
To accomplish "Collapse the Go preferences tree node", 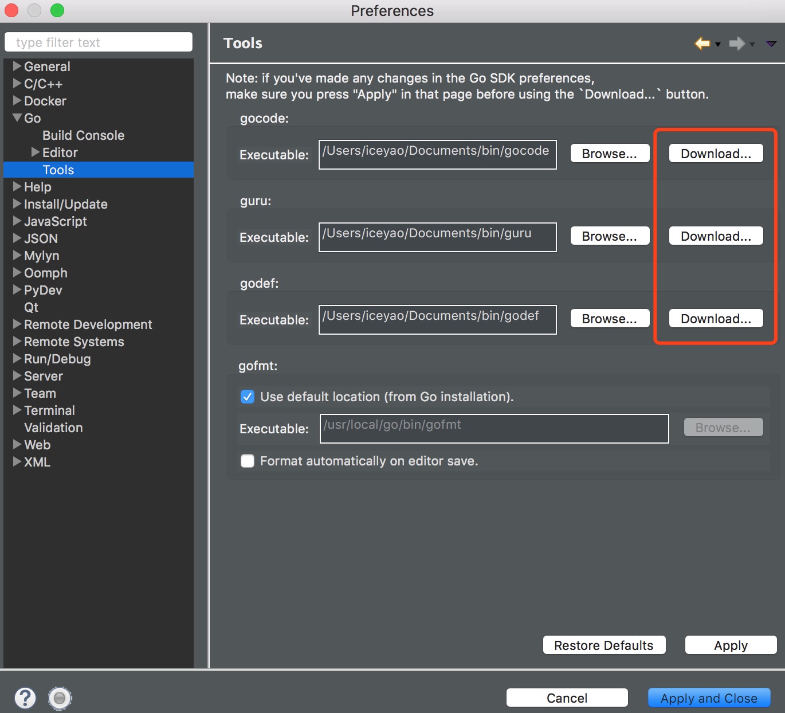I will point(17,118).
